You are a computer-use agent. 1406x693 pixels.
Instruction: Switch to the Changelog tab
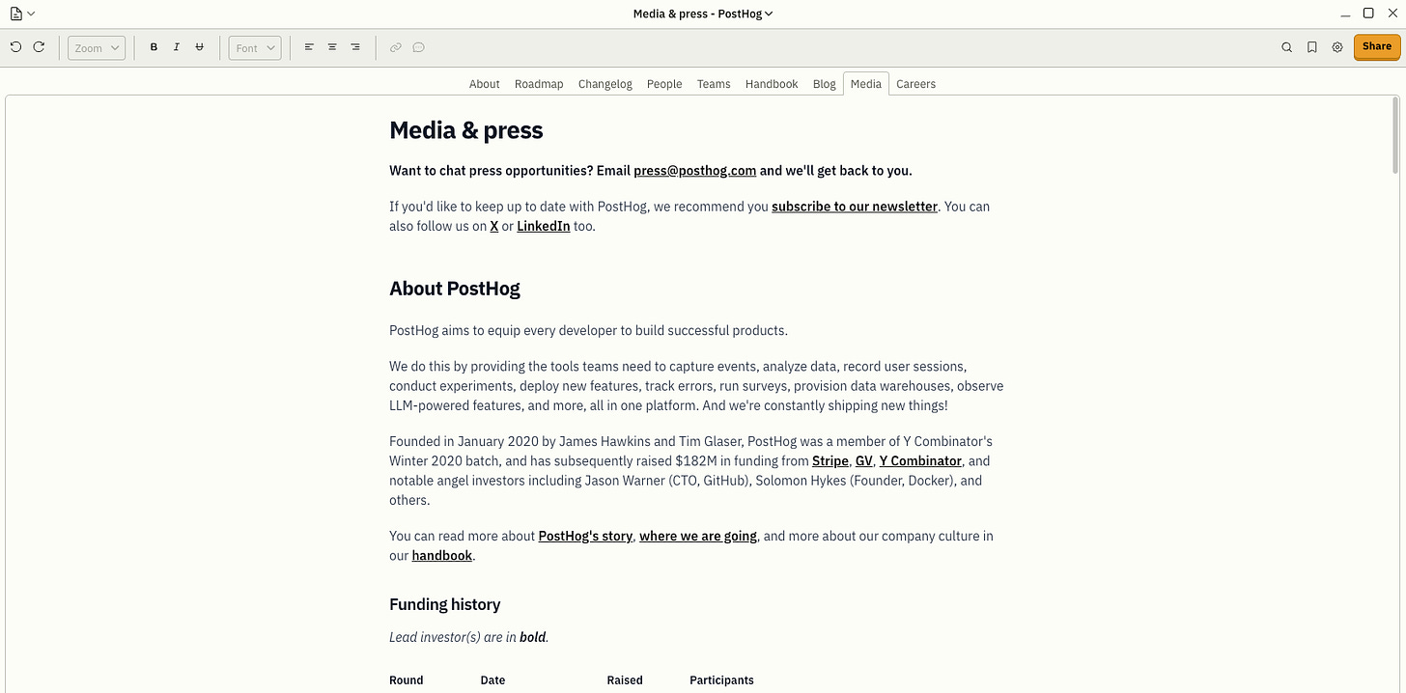click(x=605, y=84)
